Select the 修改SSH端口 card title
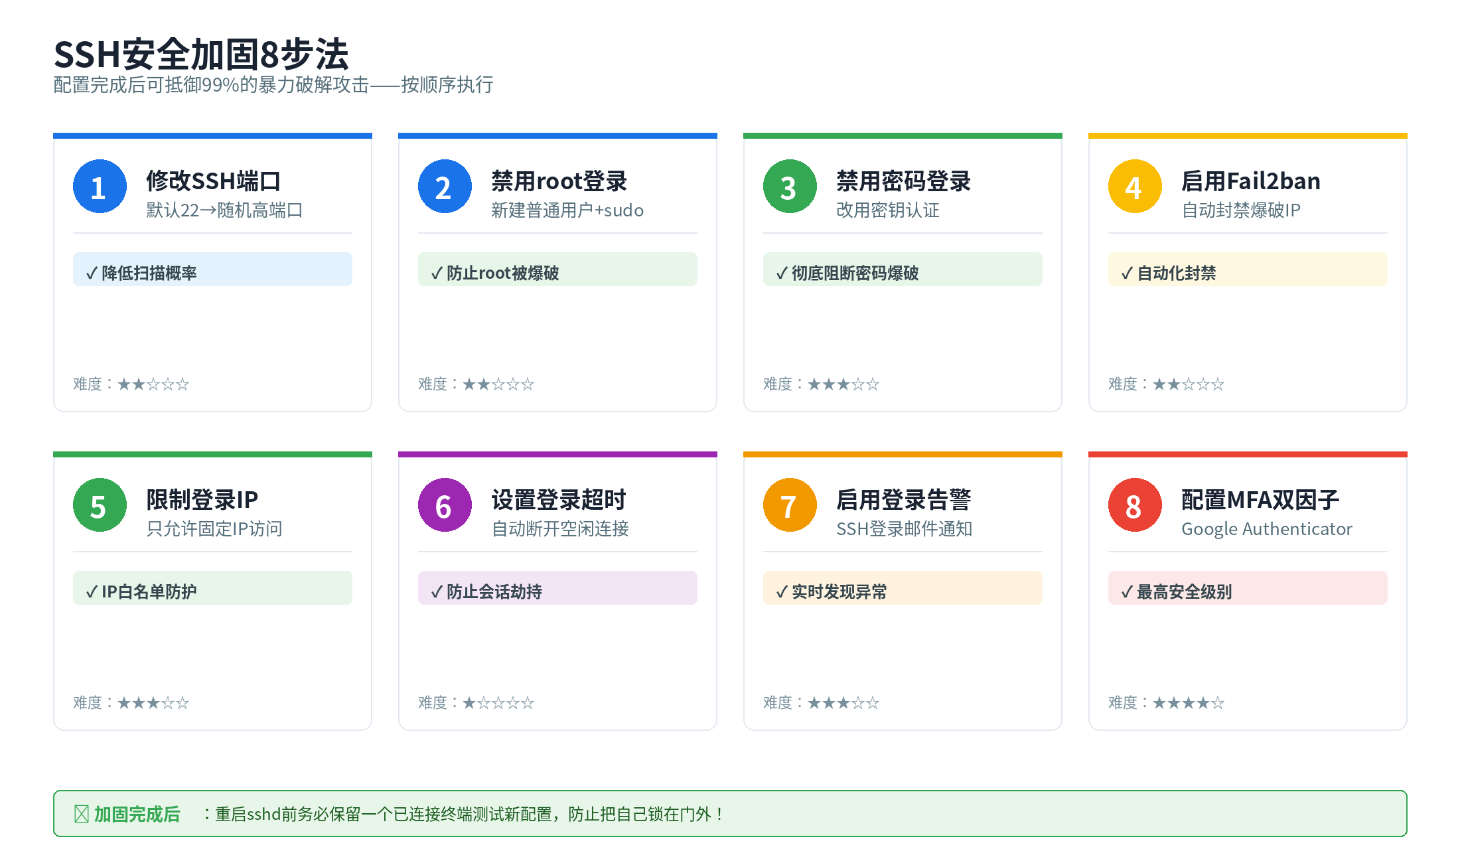Viewport: 1460px width, 863px height. tap(214, 181)
